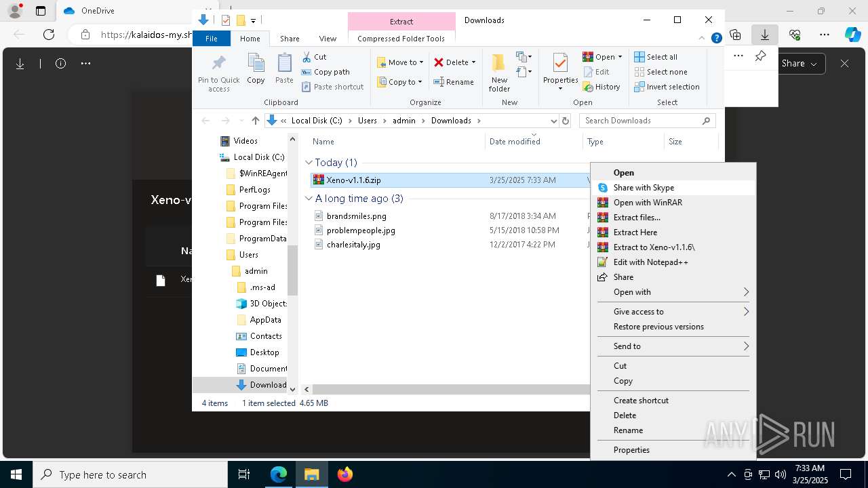Viewport: 868px width, 488px height.
Task: Click Invert selection in ribbon
Action: pos(667,87)
